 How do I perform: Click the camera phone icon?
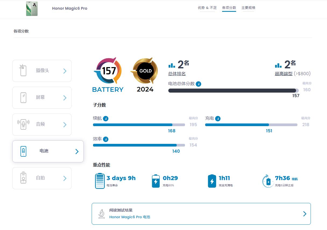23,70
